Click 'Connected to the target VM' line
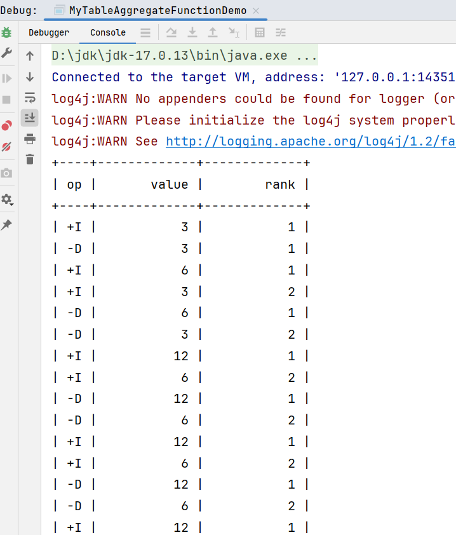This screenshot has height=535, width=456. [x=254, y=77]
